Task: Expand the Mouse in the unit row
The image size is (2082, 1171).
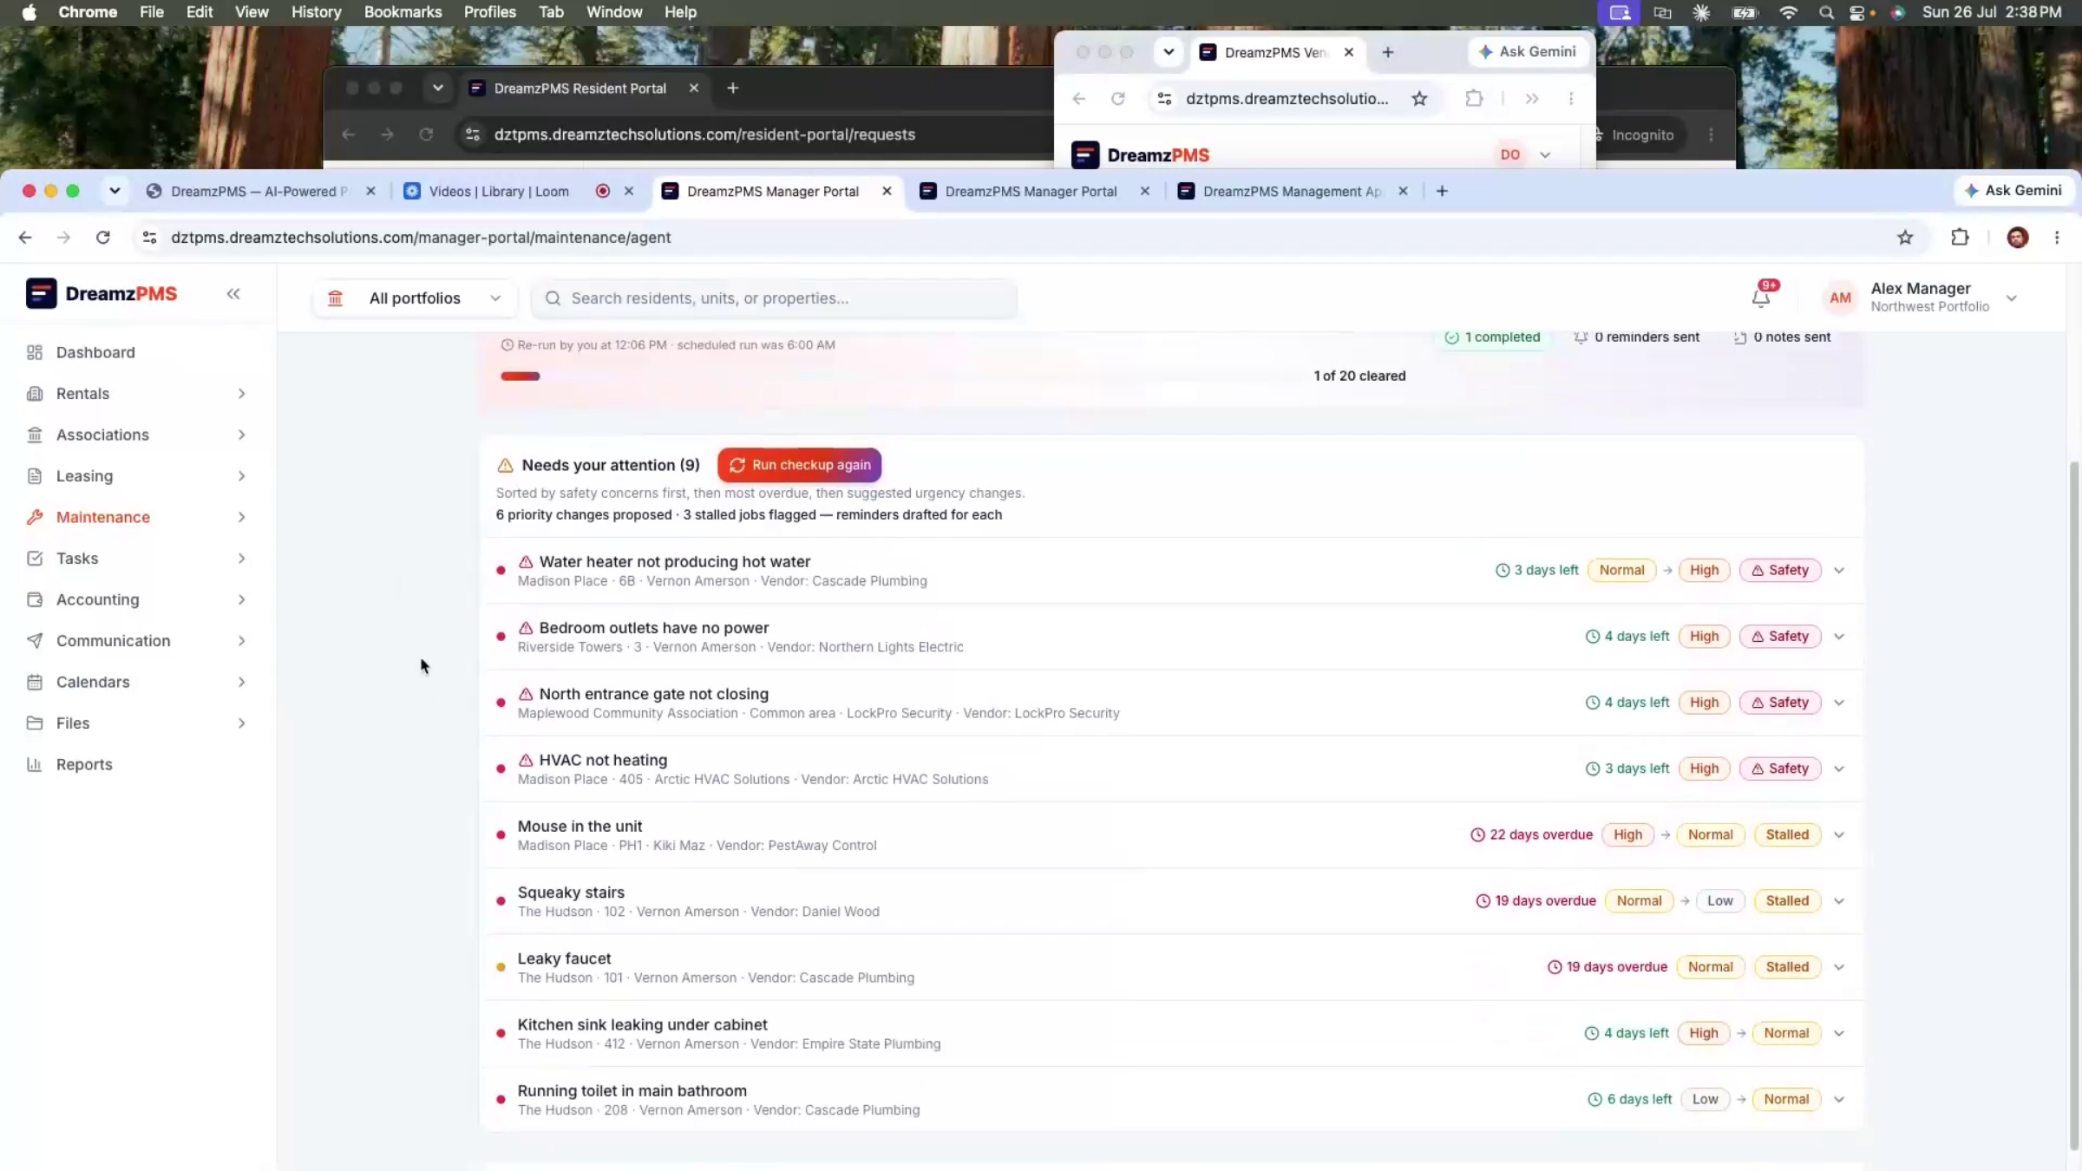Action: 1839,835
